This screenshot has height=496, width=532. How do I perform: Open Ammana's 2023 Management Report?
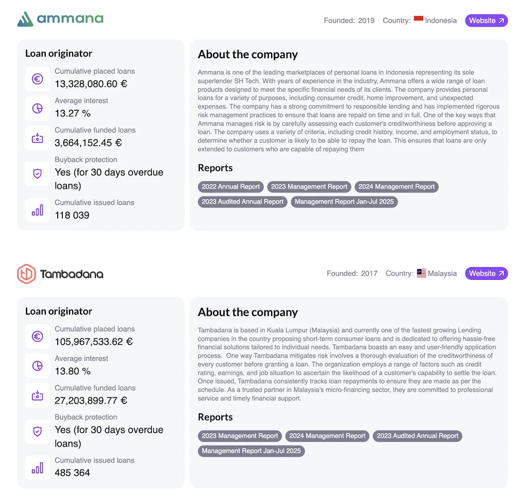[309, 187]
